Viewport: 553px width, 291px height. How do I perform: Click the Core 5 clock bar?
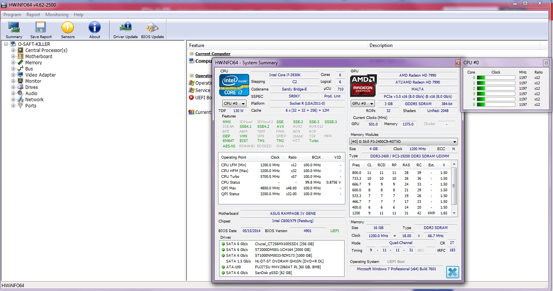(x=496, y=104)
